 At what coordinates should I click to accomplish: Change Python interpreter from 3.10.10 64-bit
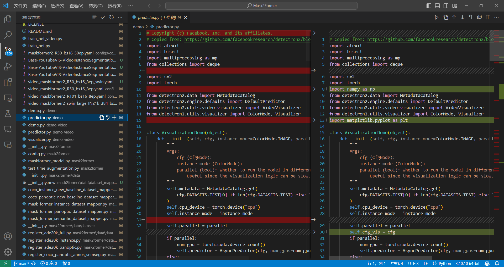tap(467, 263)
